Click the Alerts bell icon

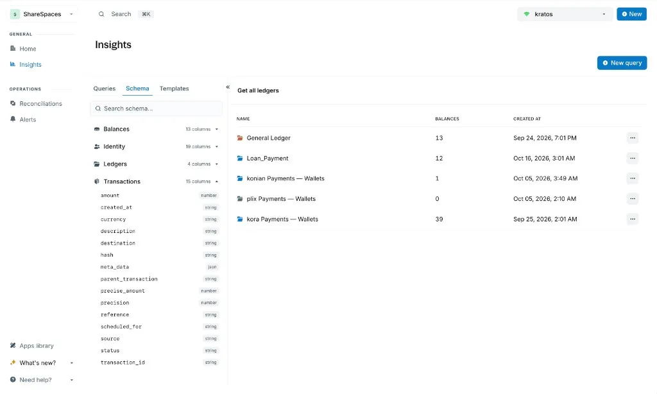(13, 119)
